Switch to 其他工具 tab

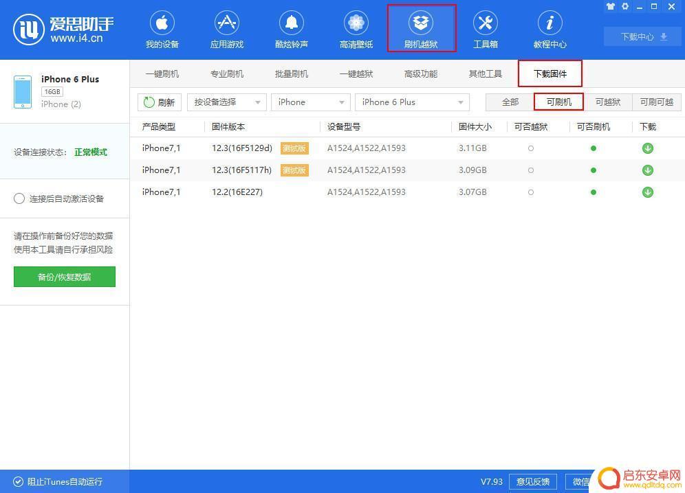click(486, 73)
